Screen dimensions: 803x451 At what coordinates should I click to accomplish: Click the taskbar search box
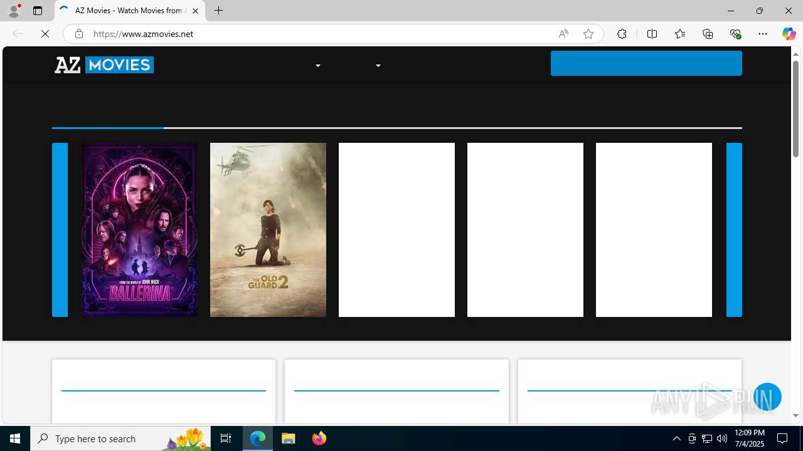coord(120,438)
